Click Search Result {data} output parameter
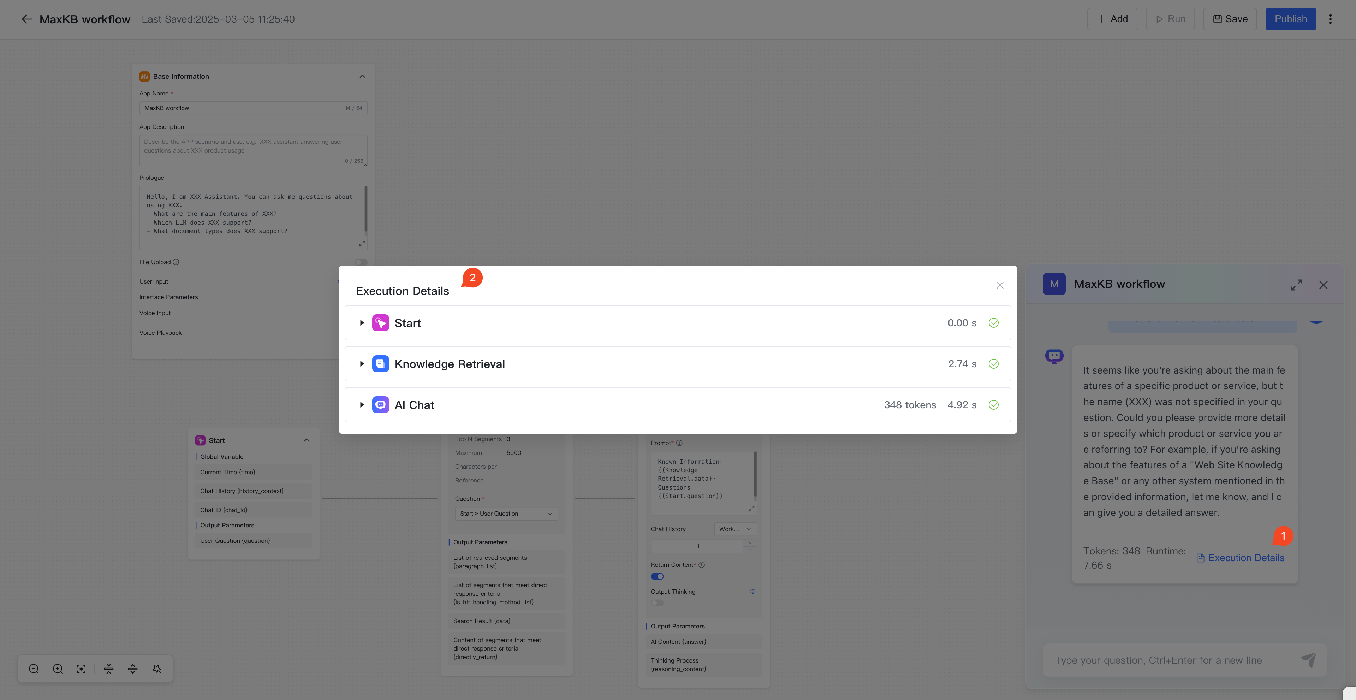The height and width of the screenshot is (700, 1356). 506,621
